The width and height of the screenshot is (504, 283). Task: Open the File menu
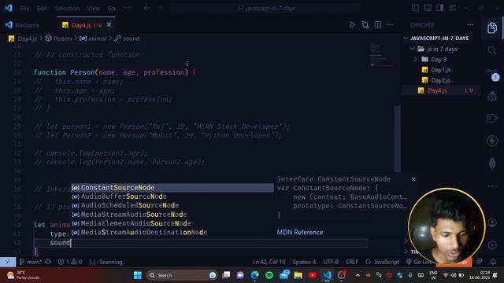(24, 9)
